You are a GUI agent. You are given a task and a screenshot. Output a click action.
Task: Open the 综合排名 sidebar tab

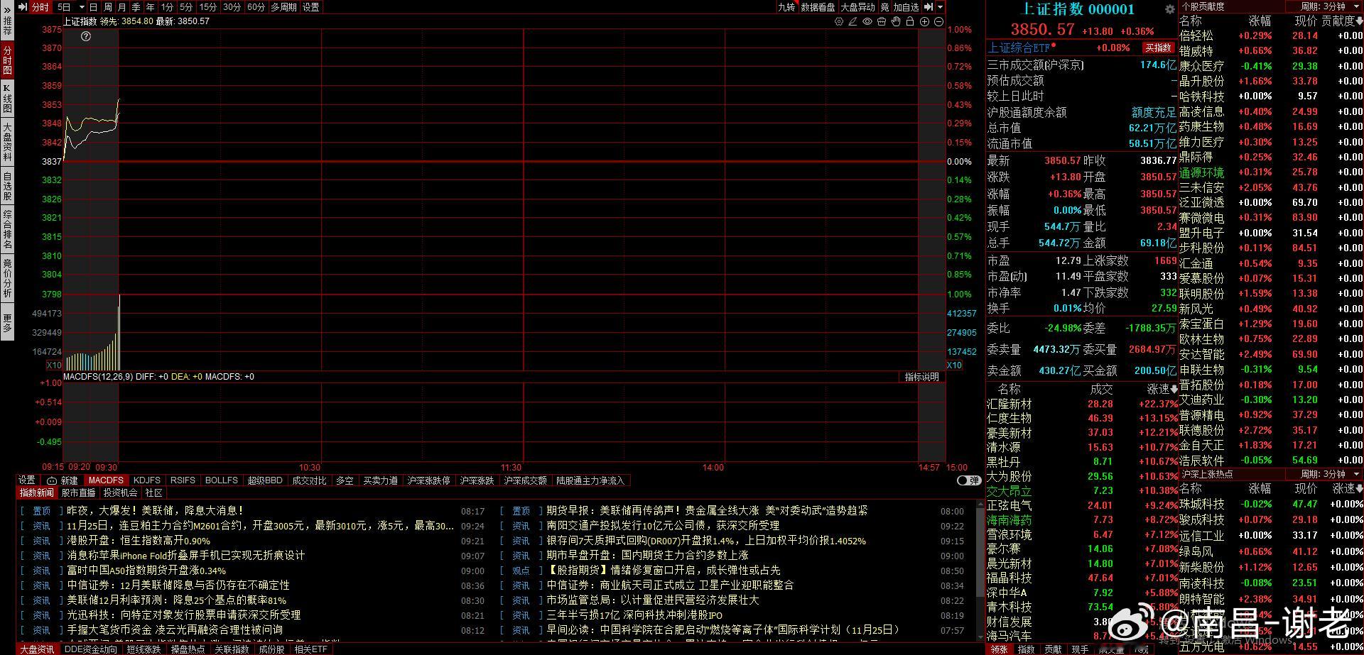click(7, 229)
